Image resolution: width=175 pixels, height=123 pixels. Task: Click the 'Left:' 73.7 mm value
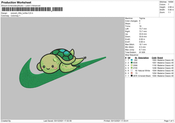point(143,29)
